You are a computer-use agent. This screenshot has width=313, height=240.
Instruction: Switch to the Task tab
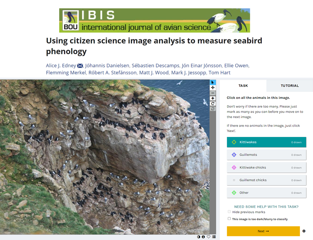point(243,86)
